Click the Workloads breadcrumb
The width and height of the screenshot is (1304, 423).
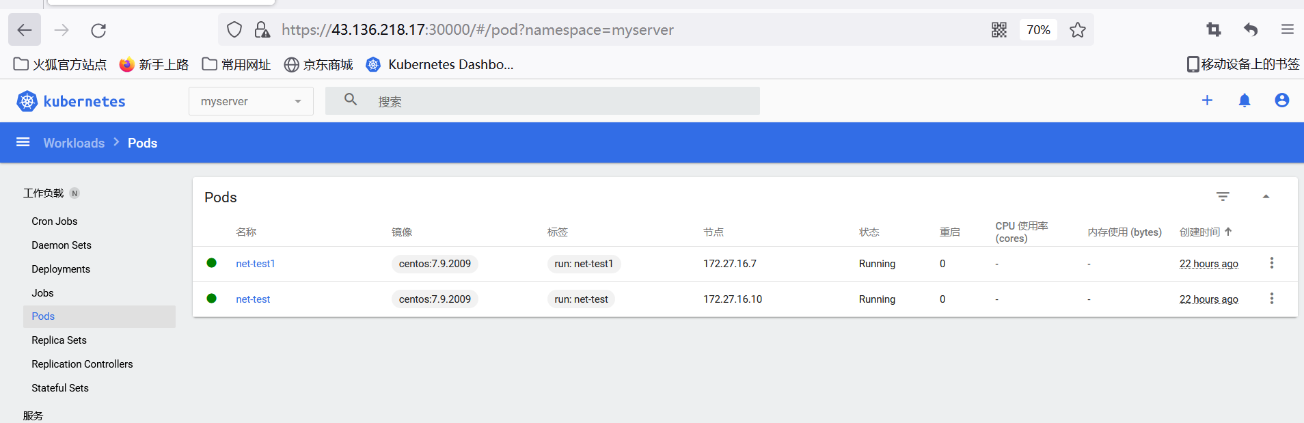[x=74, y=143]
